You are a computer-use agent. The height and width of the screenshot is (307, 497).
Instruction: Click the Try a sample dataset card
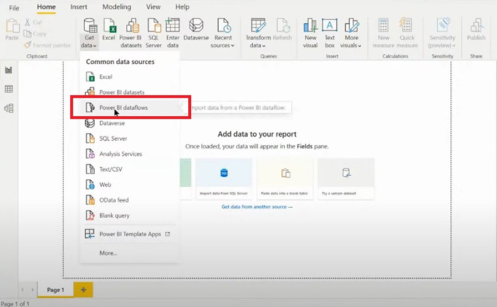(x=346, y=179)
